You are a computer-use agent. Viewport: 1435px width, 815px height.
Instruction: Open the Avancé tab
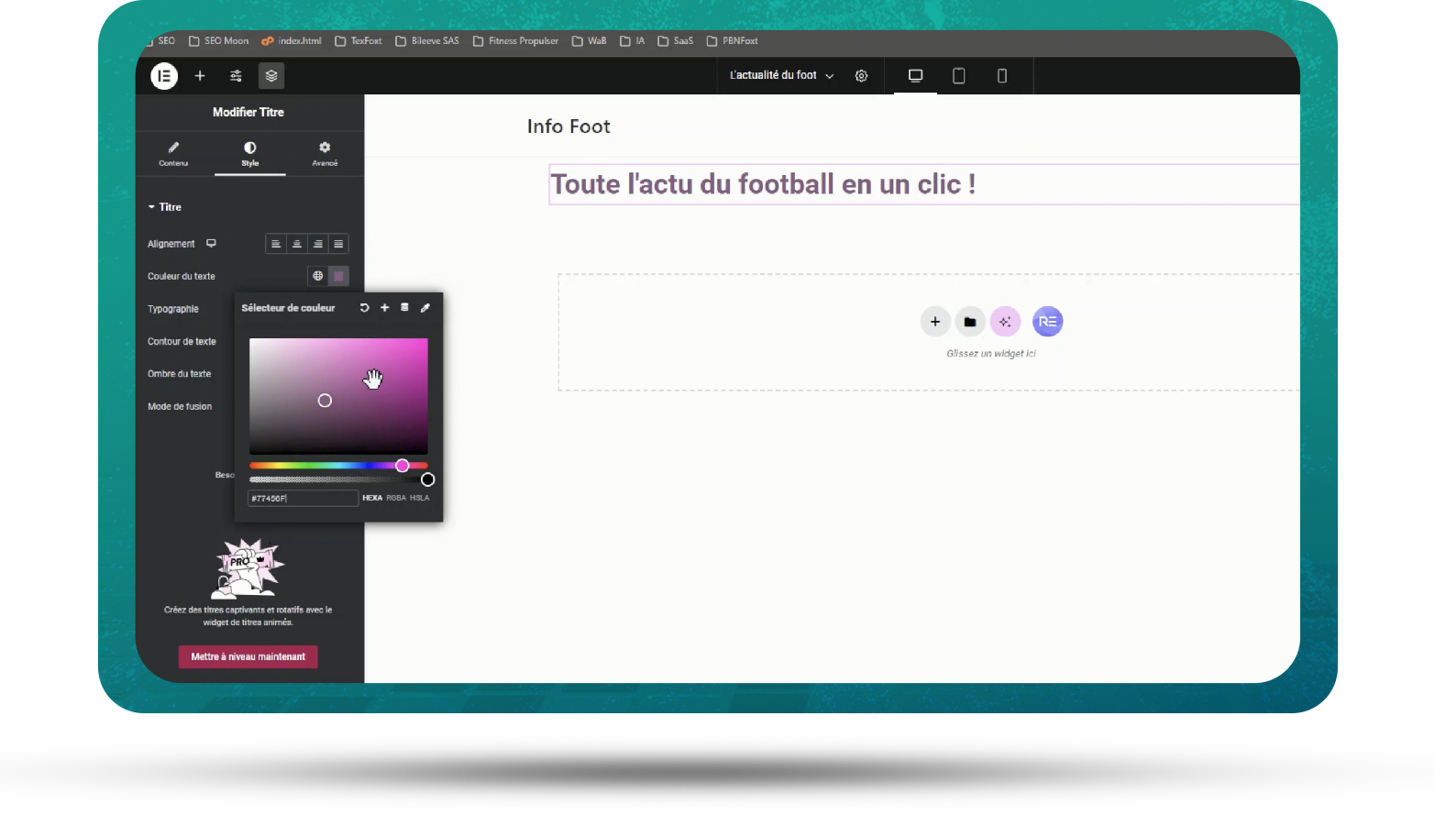(x=325, y=153)
